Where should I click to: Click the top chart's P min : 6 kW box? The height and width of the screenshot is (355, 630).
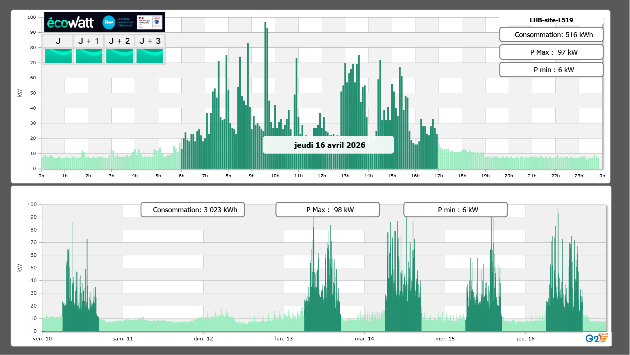(x=551, y=70)
